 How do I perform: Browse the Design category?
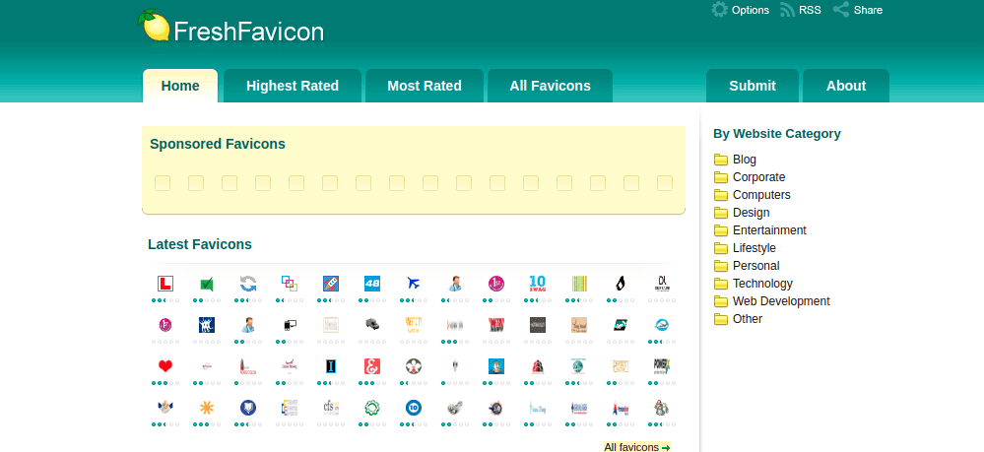point(752,212)
